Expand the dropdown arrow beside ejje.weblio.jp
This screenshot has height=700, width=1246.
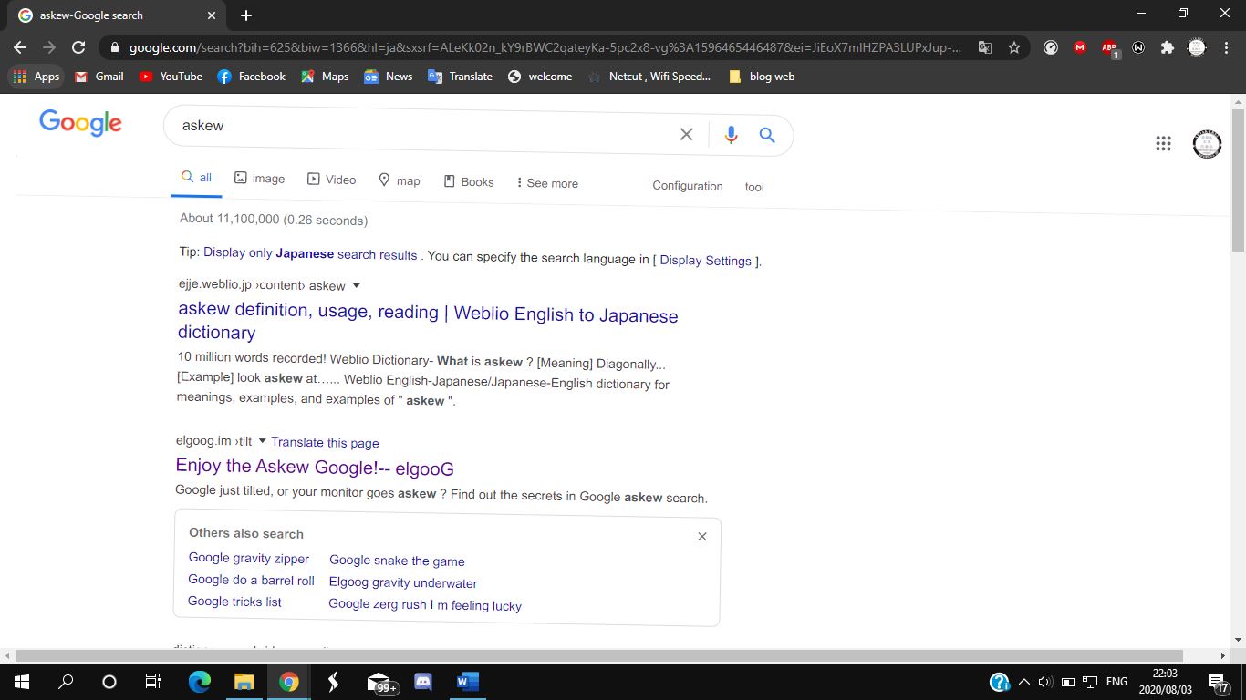coord(357,286)
